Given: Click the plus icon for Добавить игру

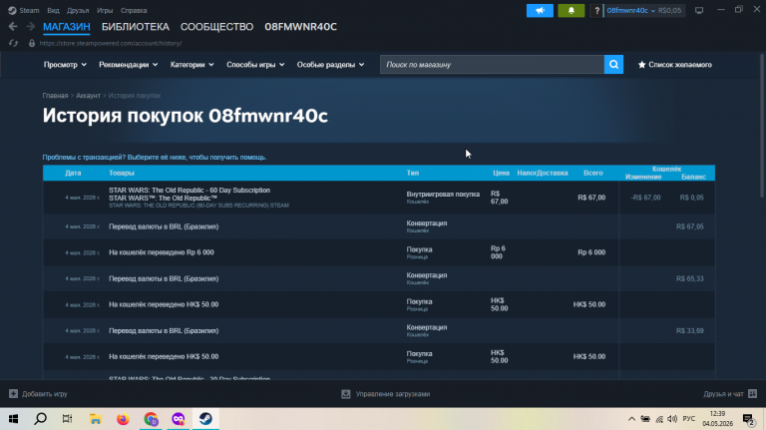Looking at the screenshot, I should click(x=13, y=394).
